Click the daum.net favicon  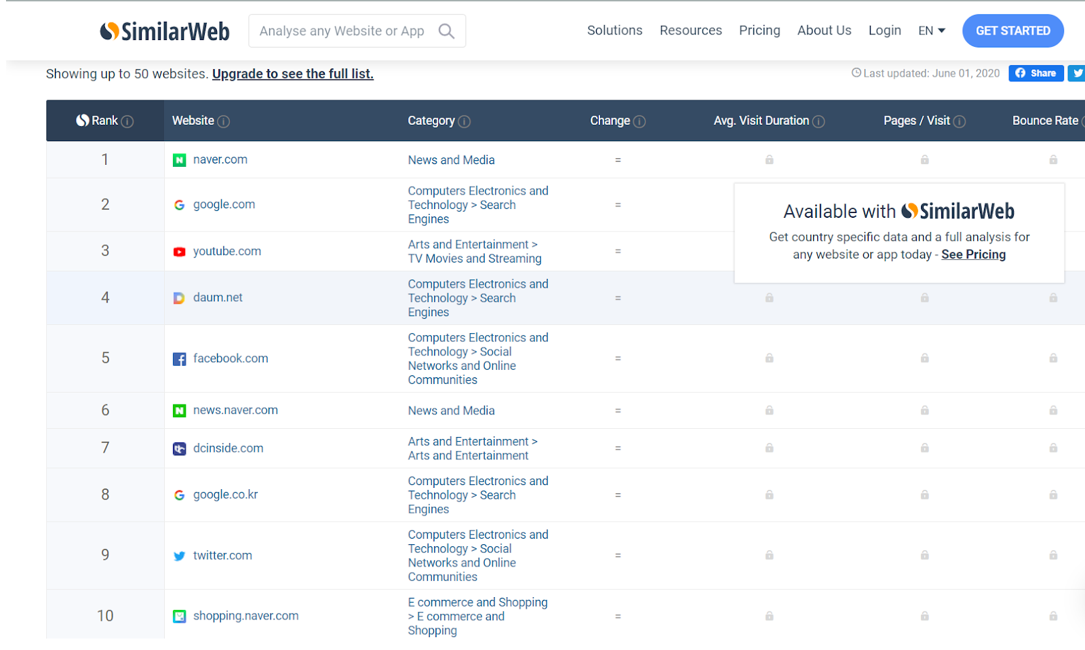pos(179,298)
